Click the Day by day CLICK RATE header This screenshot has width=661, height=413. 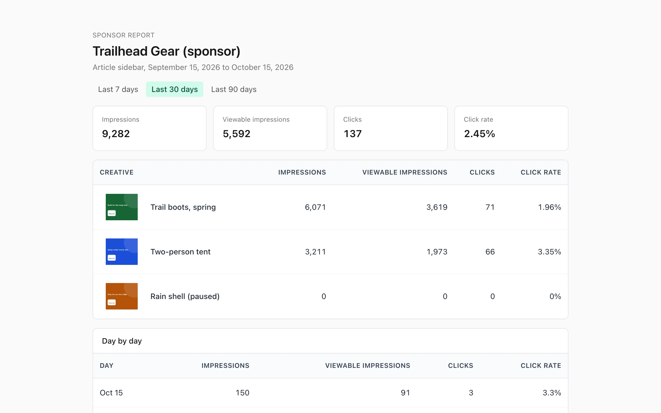point(541,366)
